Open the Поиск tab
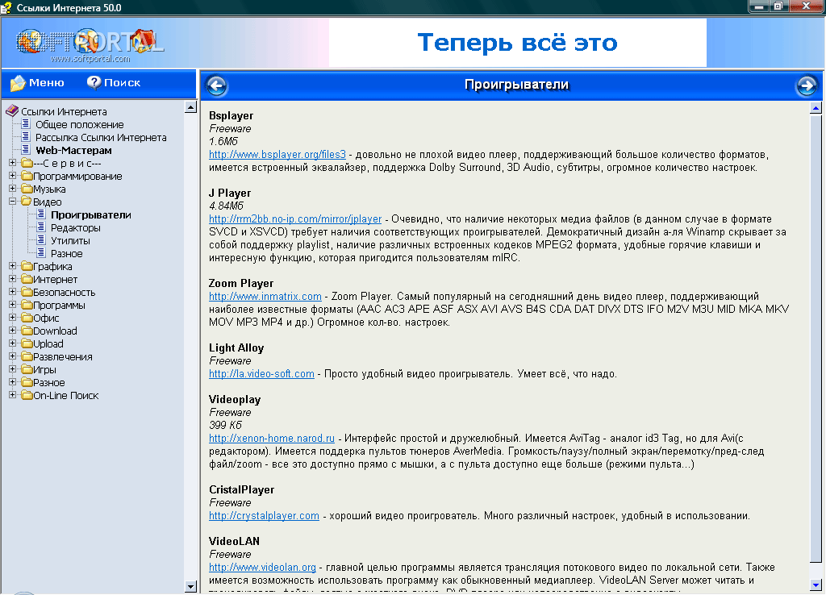The height and width of the screenshot is (595, 826). pos(114,83)
